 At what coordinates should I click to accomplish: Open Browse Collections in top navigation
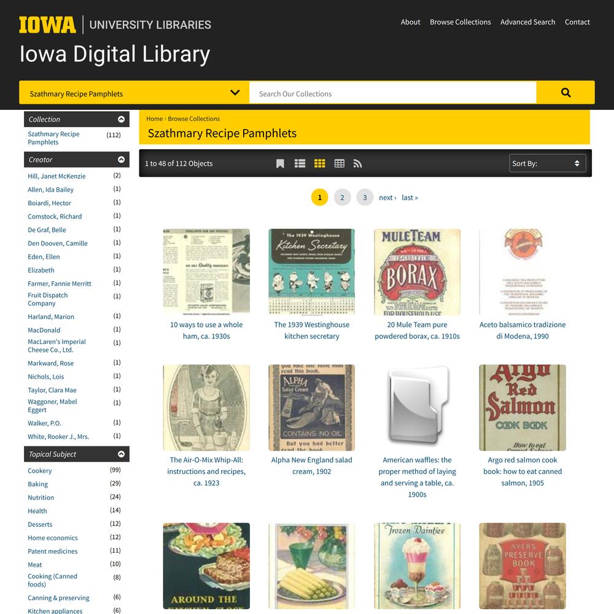[460, 22]
